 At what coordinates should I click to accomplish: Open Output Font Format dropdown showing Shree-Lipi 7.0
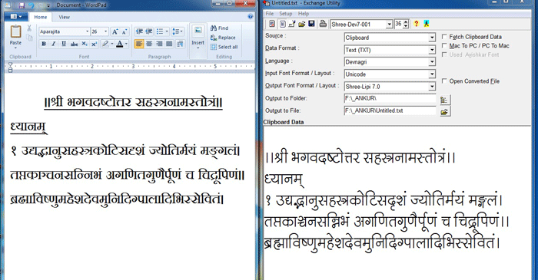(432, 87)
